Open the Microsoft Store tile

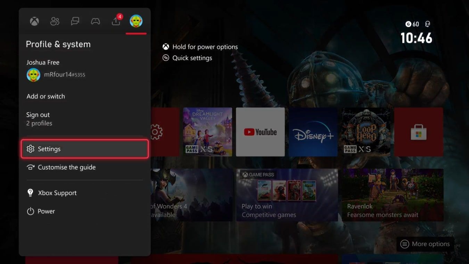tap(418, 132)
